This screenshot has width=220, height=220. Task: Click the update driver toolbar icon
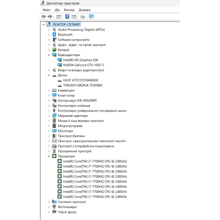82,17
